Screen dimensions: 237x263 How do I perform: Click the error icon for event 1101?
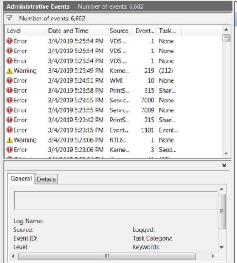tap(10, 130)
